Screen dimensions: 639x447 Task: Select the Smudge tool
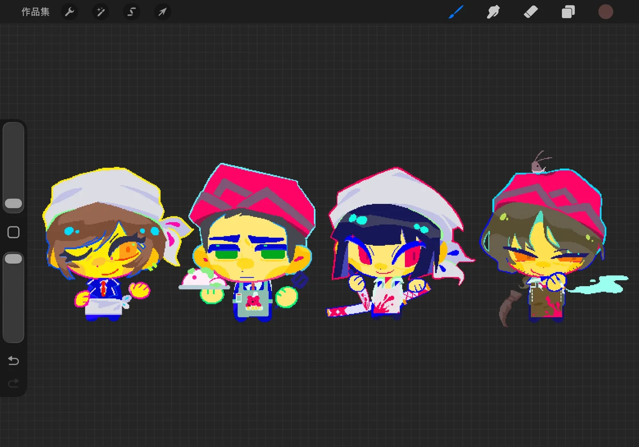tap(493, 12)
